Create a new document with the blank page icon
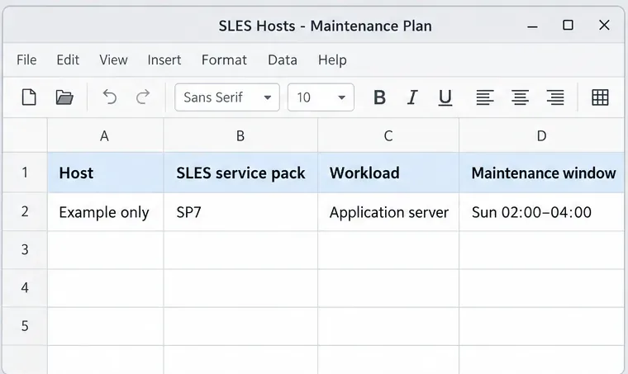628x374 pixels. 29,97
